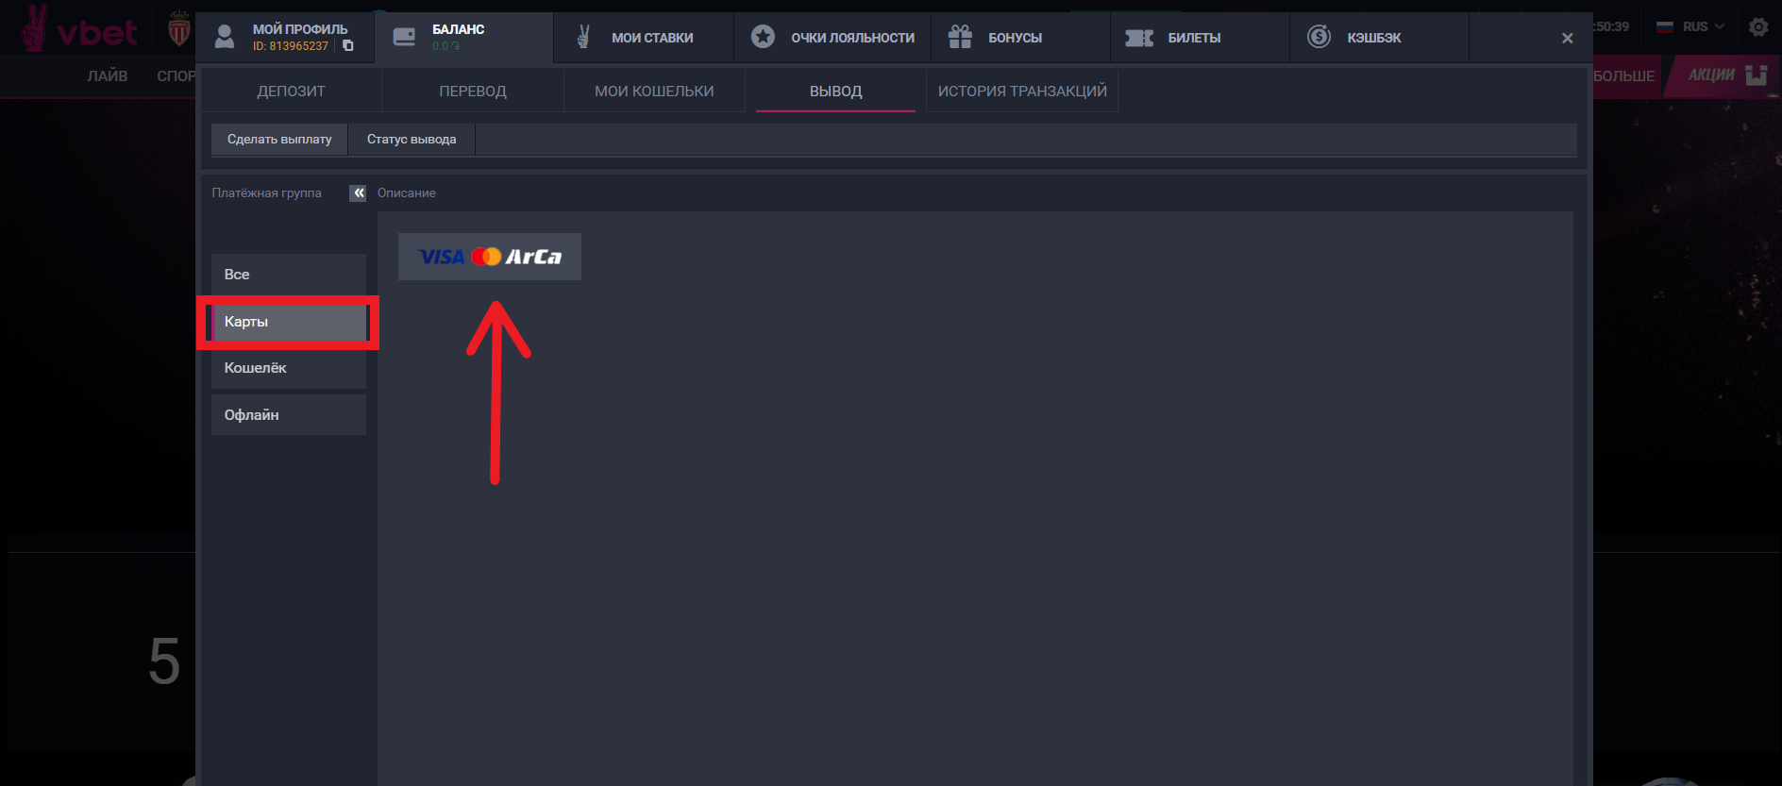Open МОИ СТАВКИ section

652,38
